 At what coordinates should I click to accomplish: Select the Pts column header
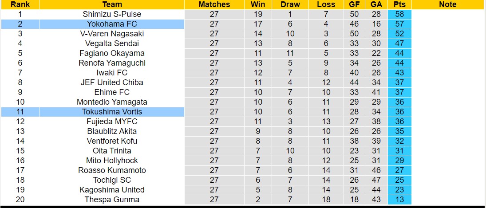(399, 4)
